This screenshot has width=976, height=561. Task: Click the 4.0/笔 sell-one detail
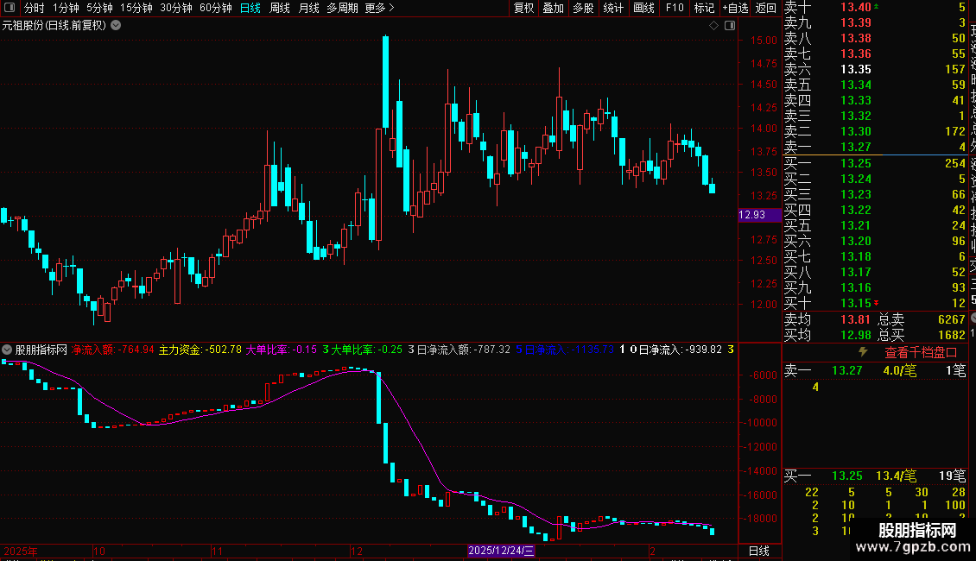point(899,370)
